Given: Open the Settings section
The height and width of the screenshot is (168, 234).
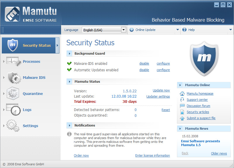Looking at the screenshot, I should [30, 126].
